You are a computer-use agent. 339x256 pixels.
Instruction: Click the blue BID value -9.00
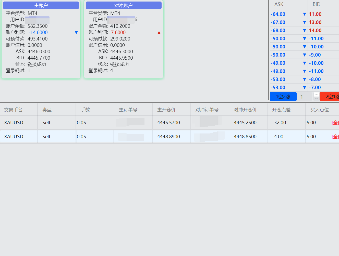click(x=315, y=55)
